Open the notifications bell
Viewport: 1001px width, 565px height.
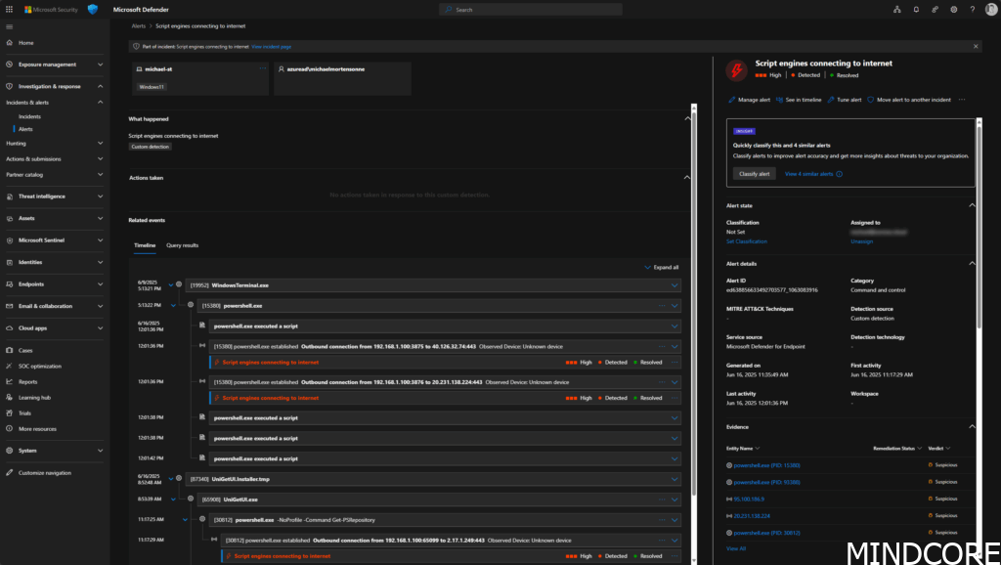(x=916, y=10)
